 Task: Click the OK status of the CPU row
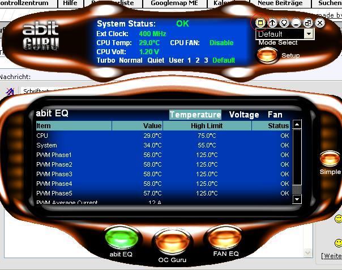pos(285,136)
